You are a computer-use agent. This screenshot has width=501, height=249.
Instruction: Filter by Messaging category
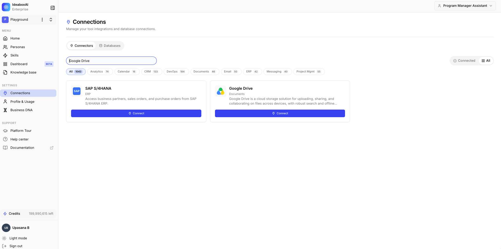click(278, 72)
